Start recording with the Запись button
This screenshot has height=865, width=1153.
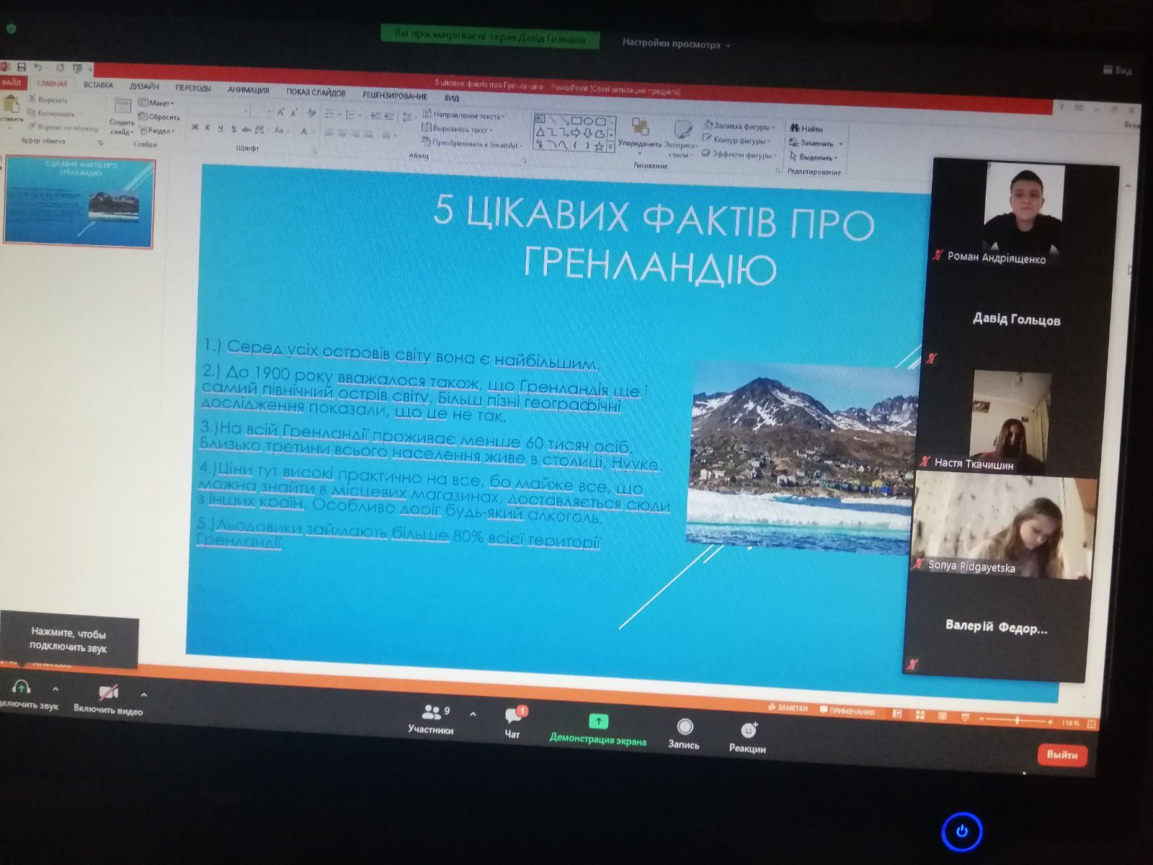click(685, 727)
